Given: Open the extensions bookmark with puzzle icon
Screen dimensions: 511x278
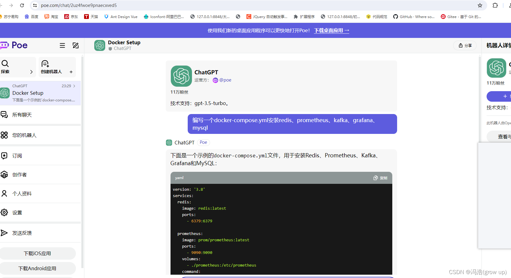Looking at the screenshot, I should [304, 17].
